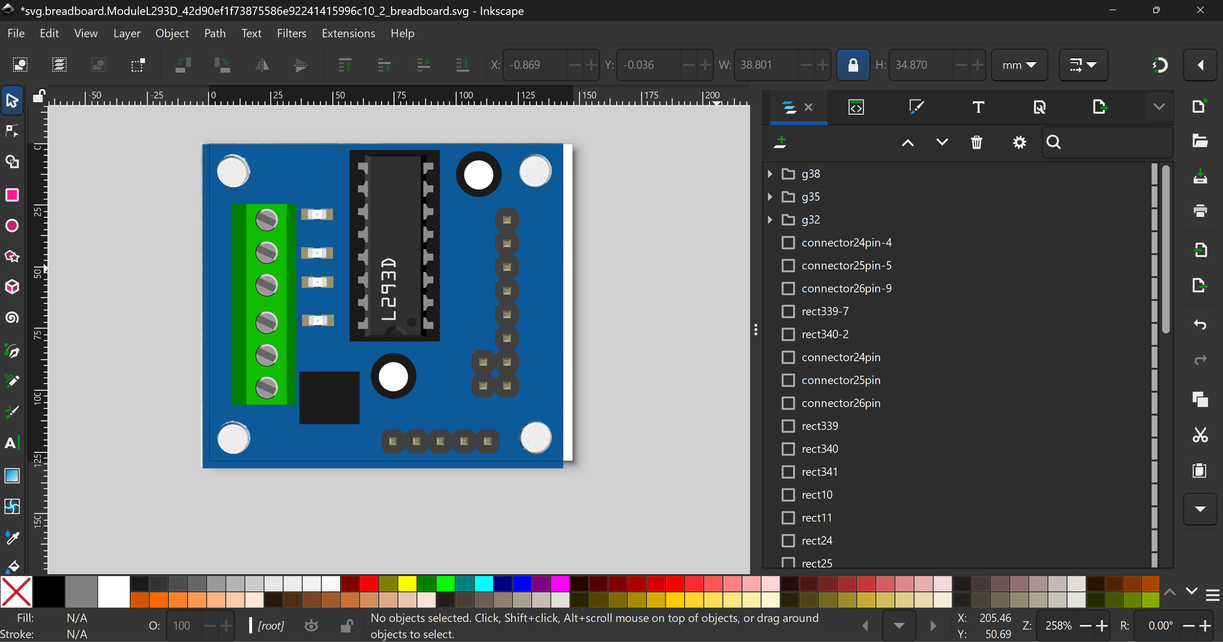Open the XML editor panel tab
The height and width of the screenshot is (642, 1223).
coord(856,107)
